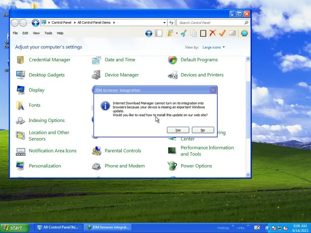311x233 pixels.
Task: Click the scrollbar down arrow
Action: coord(248,175)
